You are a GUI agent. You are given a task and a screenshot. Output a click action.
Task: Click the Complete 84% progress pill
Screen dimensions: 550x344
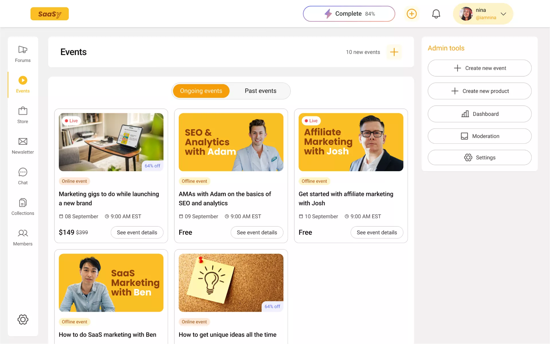click(x=349, y=14)
